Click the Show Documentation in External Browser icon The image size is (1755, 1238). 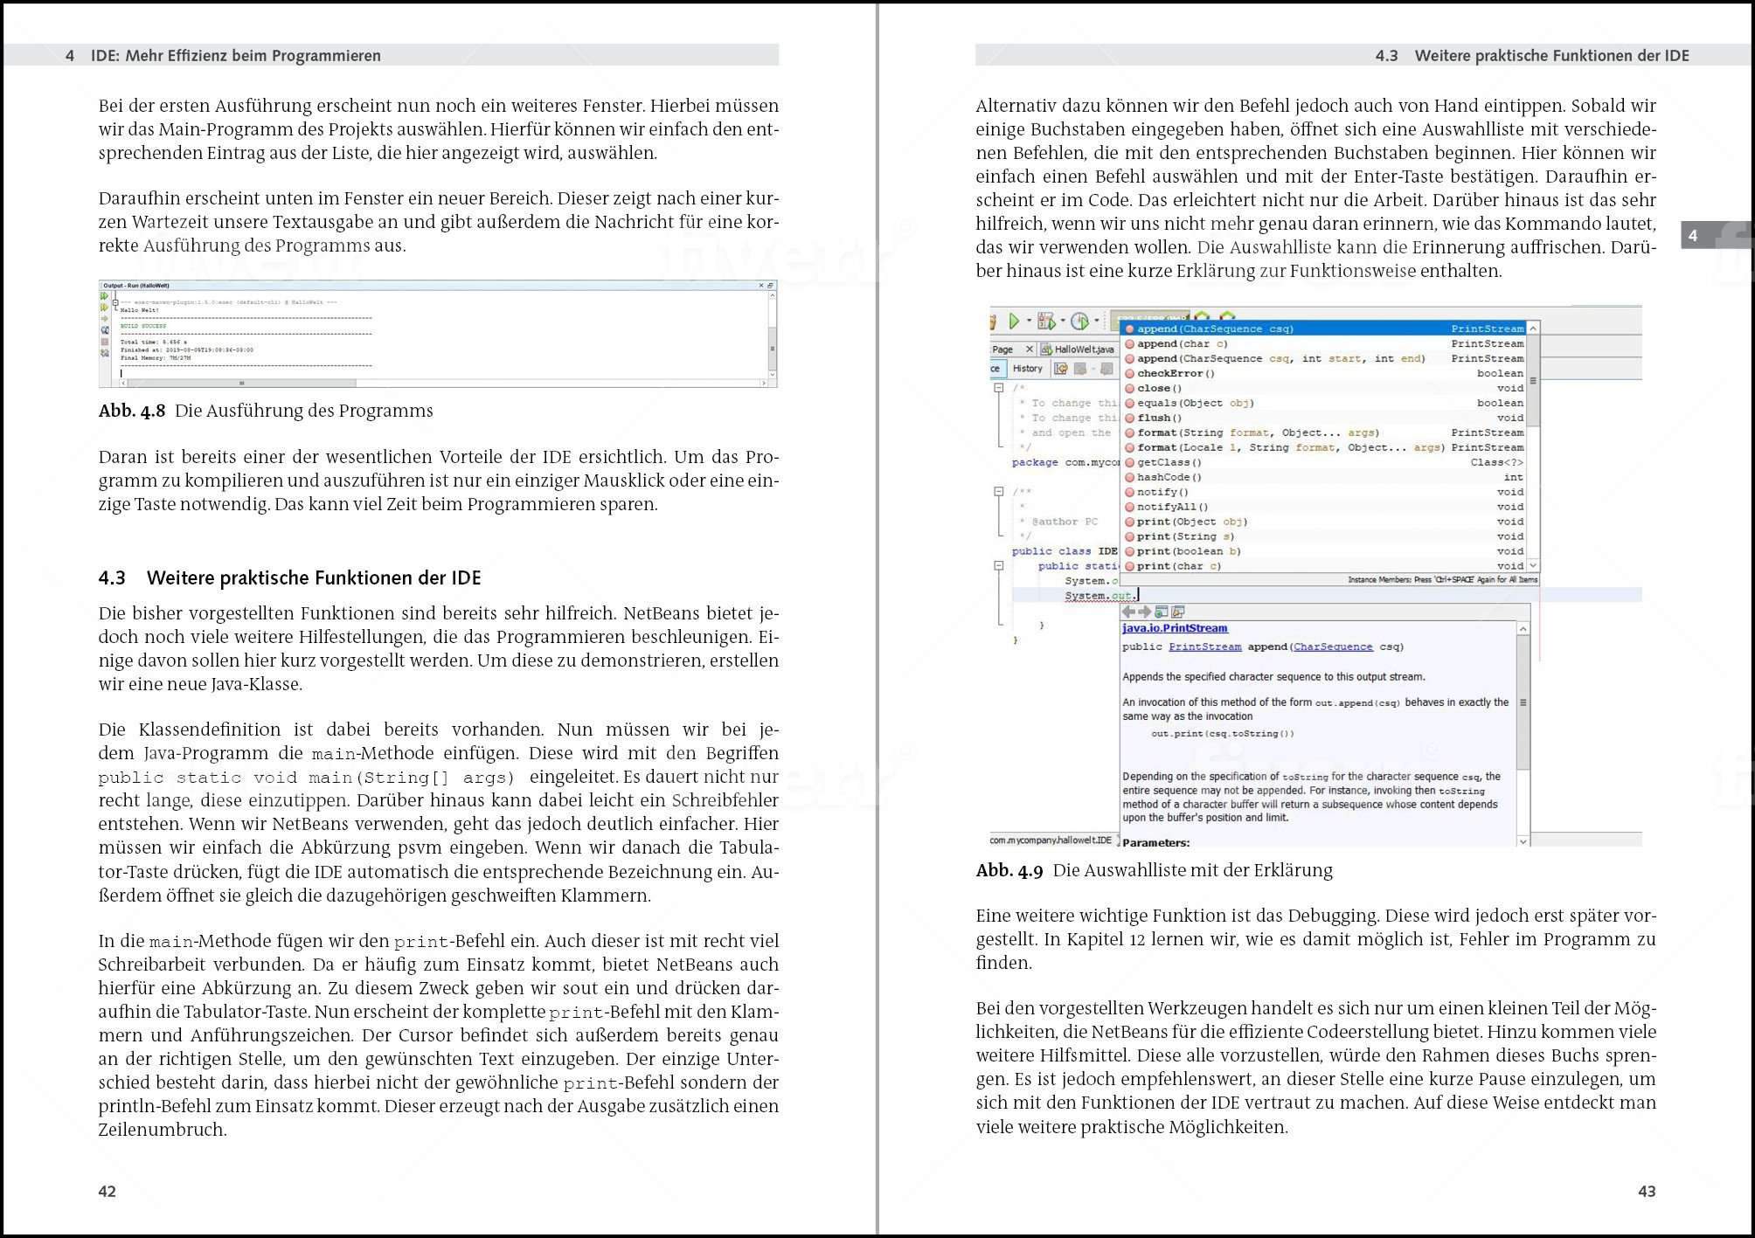coord(1177,612)
